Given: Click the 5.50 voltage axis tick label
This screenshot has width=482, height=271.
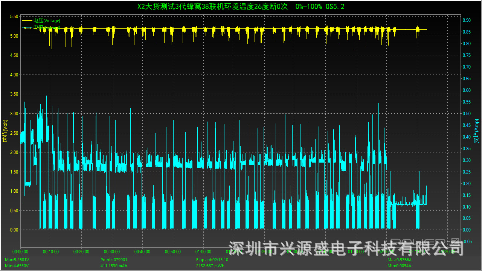Looking at the screenshot, I should coord(14,17).
